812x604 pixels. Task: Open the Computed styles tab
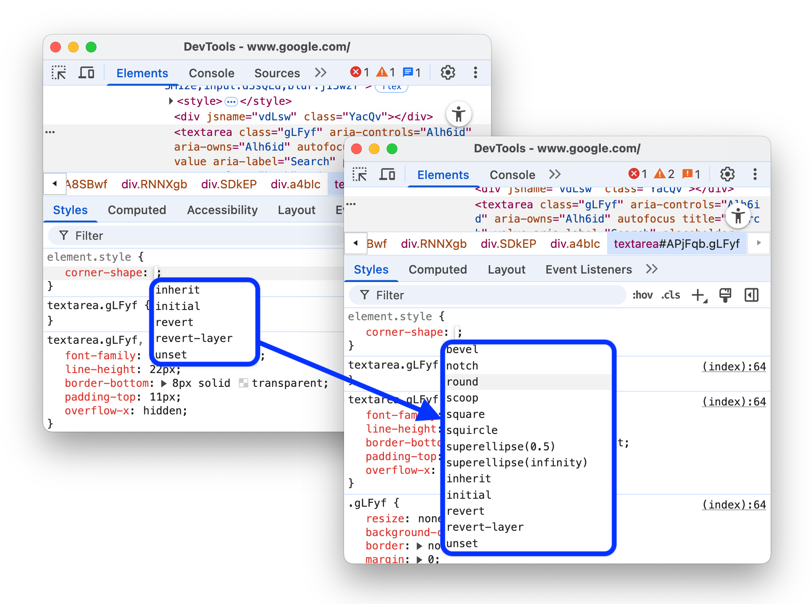pyautogui.click(x=438, y=269)
